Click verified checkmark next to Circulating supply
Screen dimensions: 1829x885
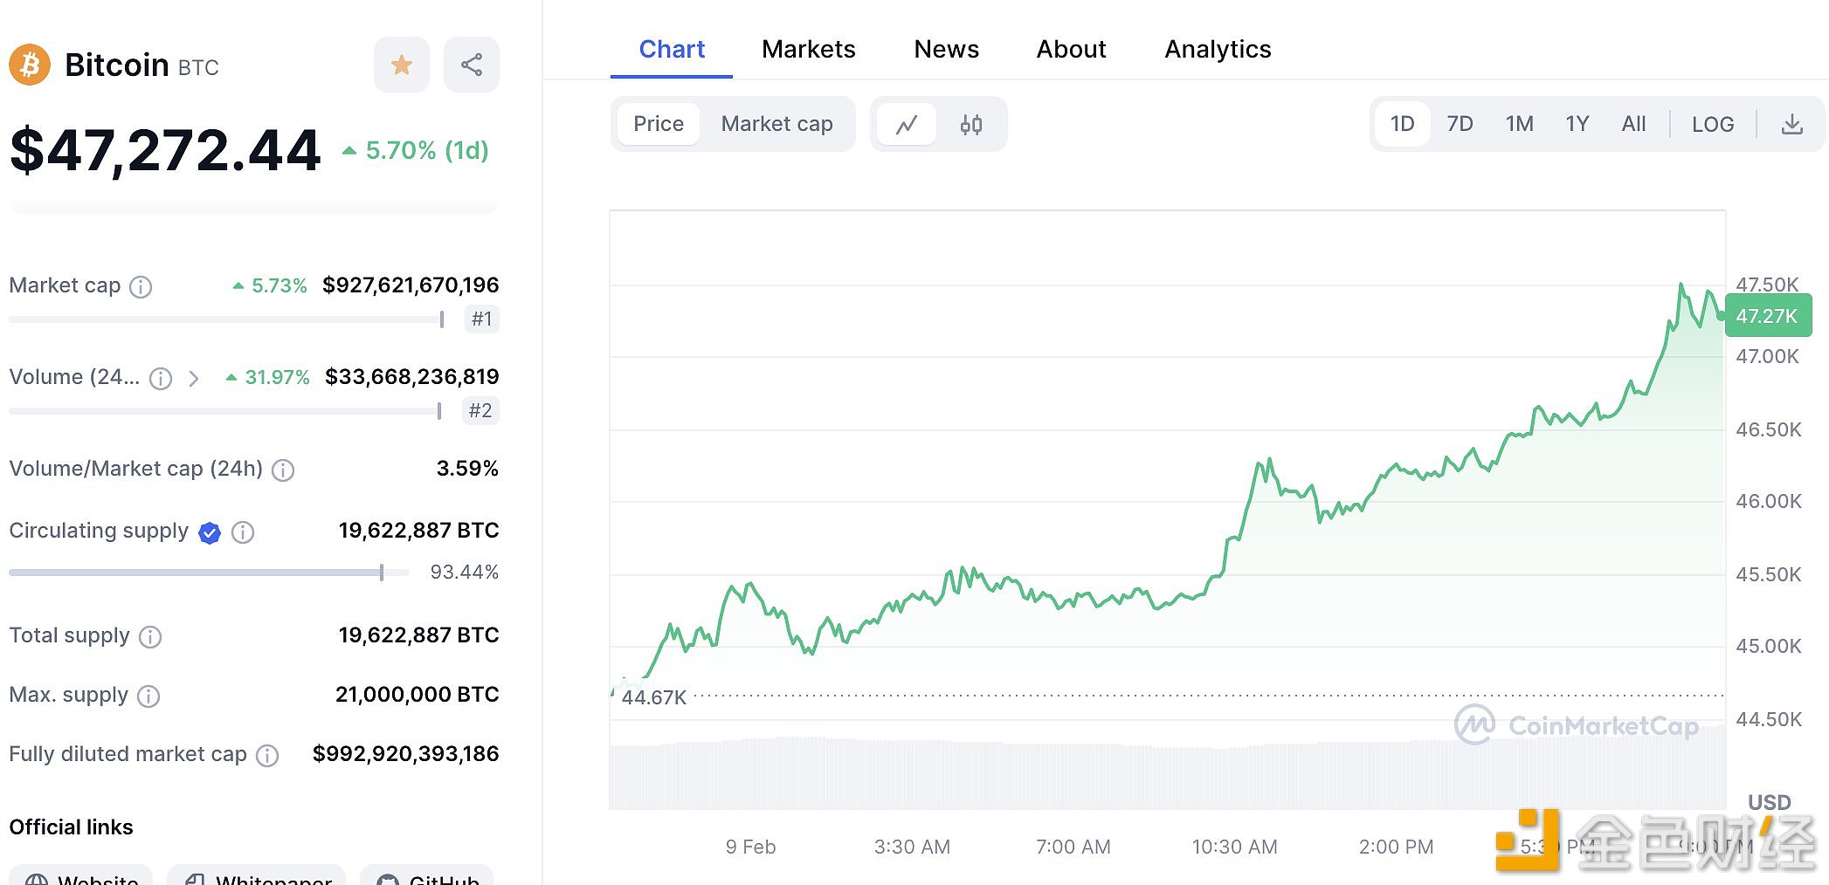(210, 532)
